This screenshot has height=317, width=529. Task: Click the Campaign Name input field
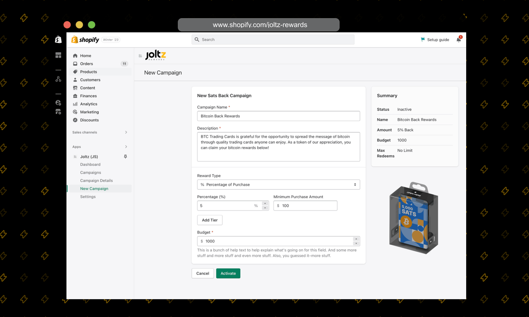tap(279, 116)
